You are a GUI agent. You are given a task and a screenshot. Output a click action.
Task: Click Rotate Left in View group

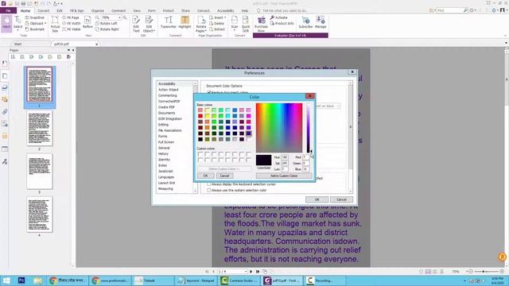pos(107,23)
